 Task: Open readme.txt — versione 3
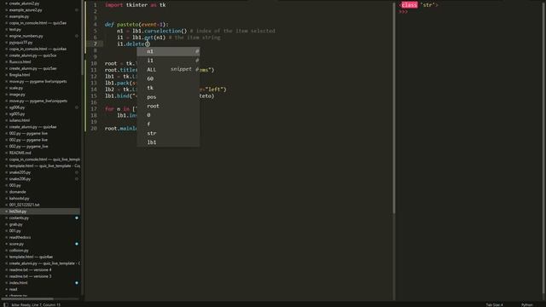31,276
